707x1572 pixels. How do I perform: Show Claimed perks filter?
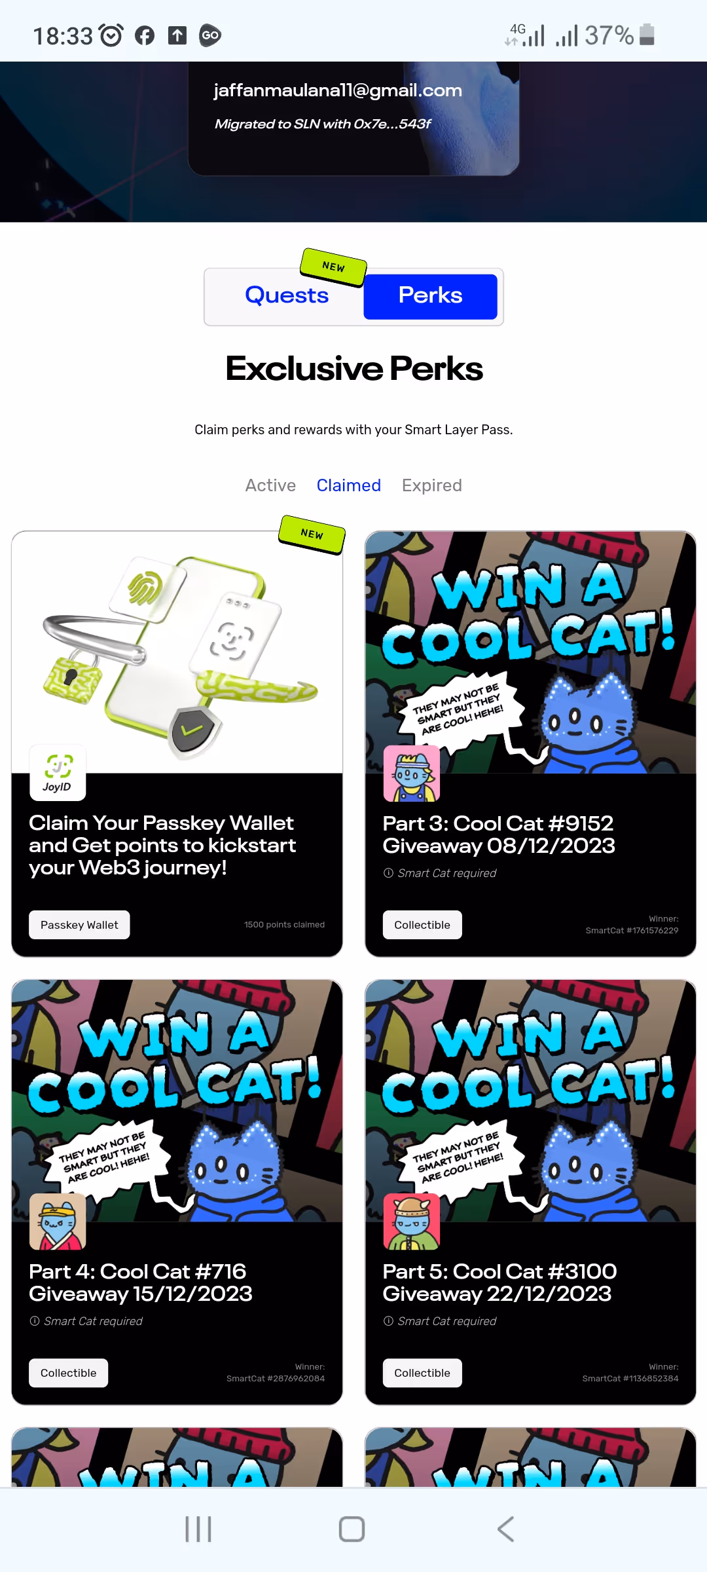[348, 485]
